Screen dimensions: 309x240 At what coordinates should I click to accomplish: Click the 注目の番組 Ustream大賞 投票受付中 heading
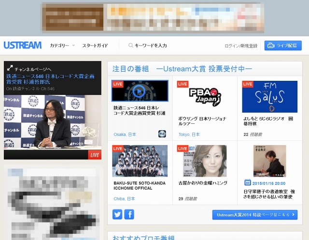click(183, 69)
